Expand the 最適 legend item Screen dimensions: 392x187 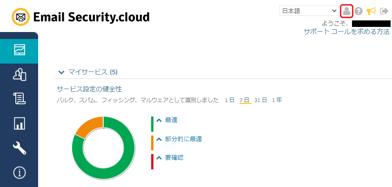click(x=159, y=120)
